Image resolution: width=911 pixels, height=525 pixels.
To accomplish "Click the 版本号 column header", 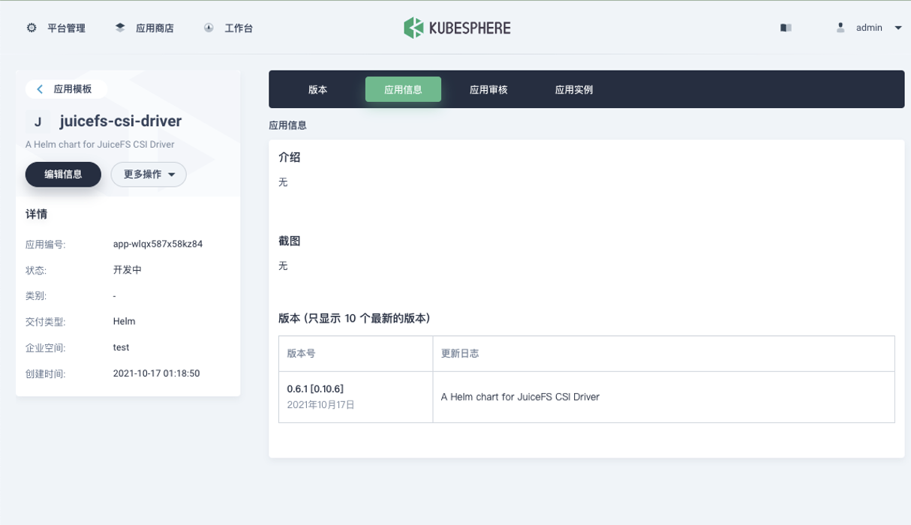I will (302, 353).
